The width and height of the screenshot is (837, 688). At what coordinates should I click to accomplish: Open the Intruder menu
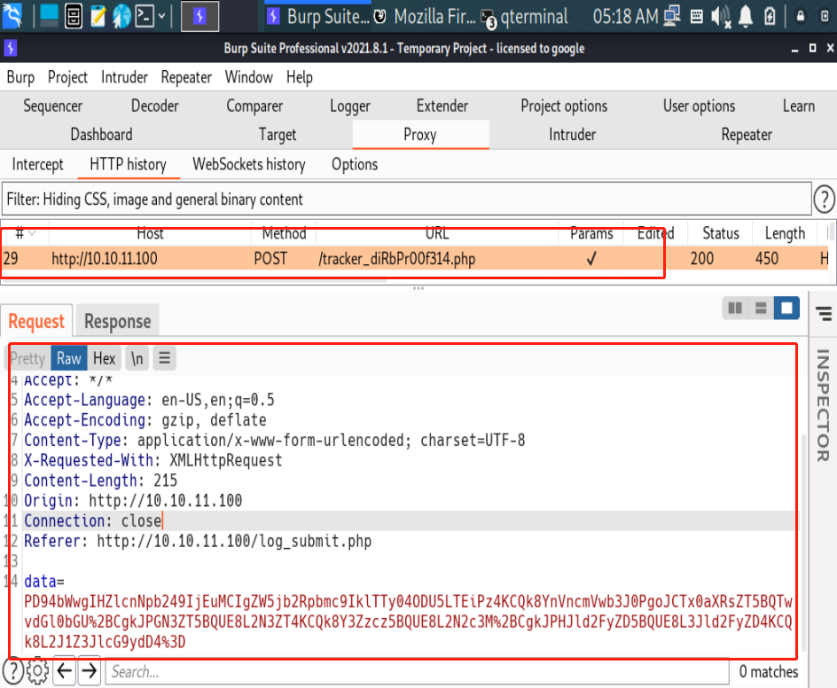tap(124, 77)
